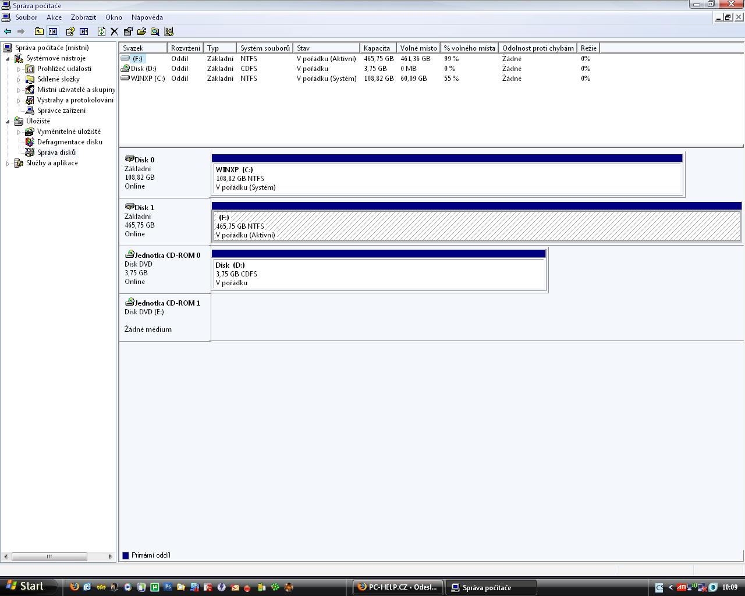Click the magnifier search toolbar icon
The width and height of the screenshot is (745, 596).
click(155, 31)
